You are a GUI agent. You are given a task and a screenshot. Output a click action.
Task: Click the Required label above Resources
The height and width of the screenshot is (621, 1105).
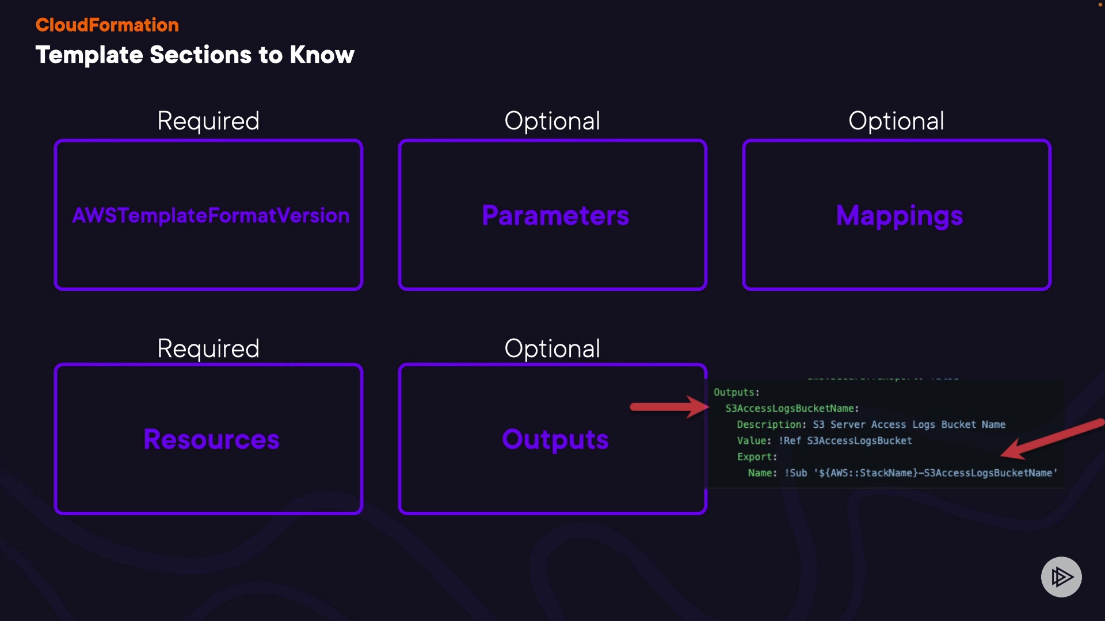(208, 348)
